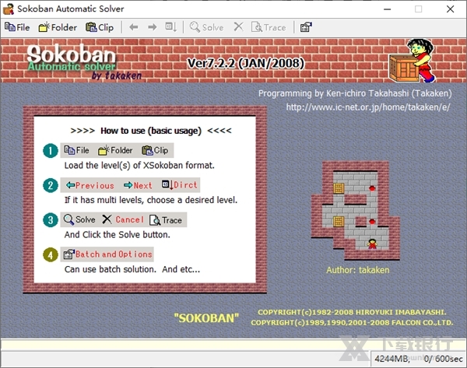Click the HIROYUKI IMABAYASHI copyright line
The image size is (467, 368).
pyautogui.click(x=352, y=312)
